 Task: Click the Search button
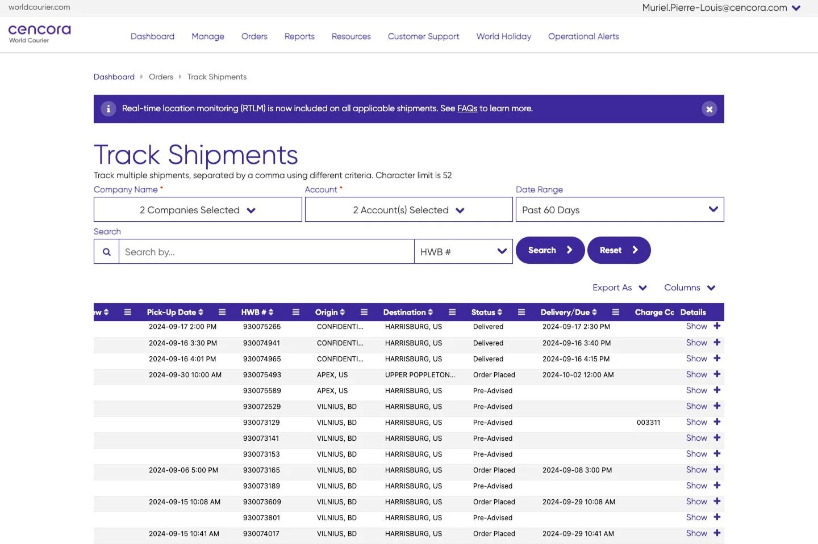tap(550, 250)
